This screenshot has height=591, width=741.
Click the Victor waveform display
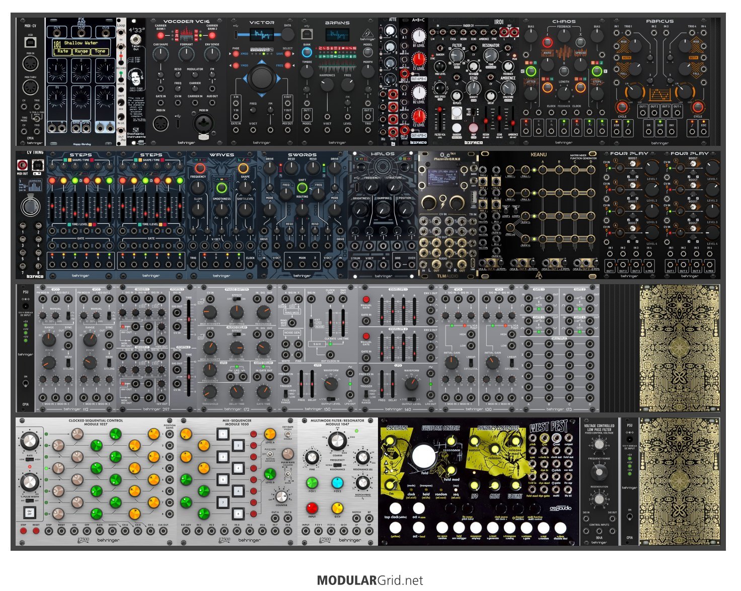point(262,34)
